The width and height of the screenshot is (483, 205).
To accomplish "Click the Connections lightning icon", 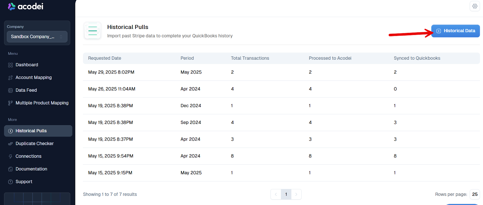I will (x=11, y=156).
